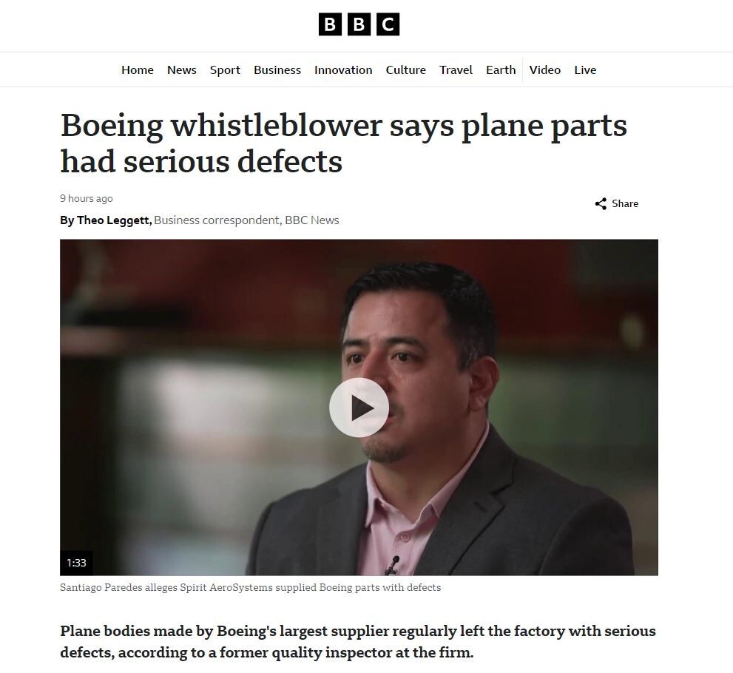Select Live in navigation bar
The height and width of the screenshot is (673, 733).
(x=585, y=70)
